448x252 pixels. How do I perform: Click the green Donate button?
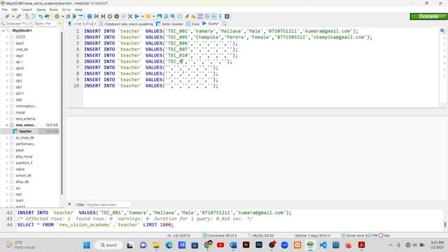click(428, 16)
